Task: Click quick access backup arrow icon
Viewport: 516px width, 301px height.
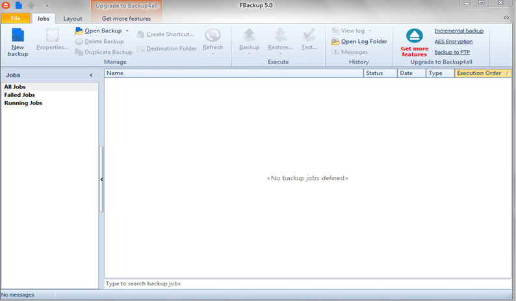Action: (x=31, y=5)
